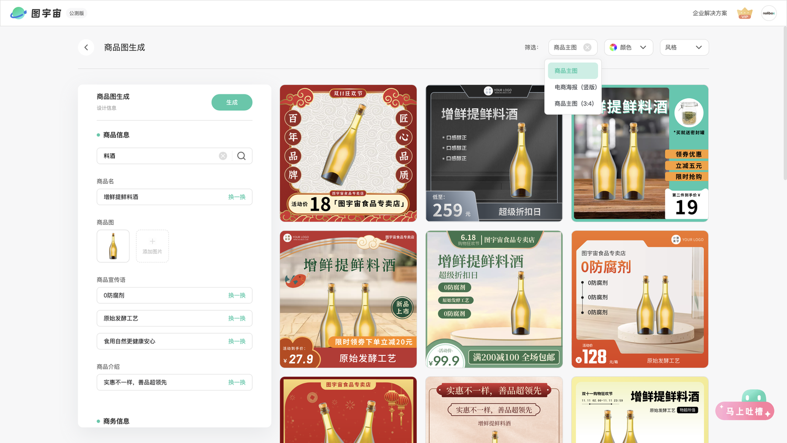Click the 公测版 beta badge
787x443 pixels.
coord(77,13)
